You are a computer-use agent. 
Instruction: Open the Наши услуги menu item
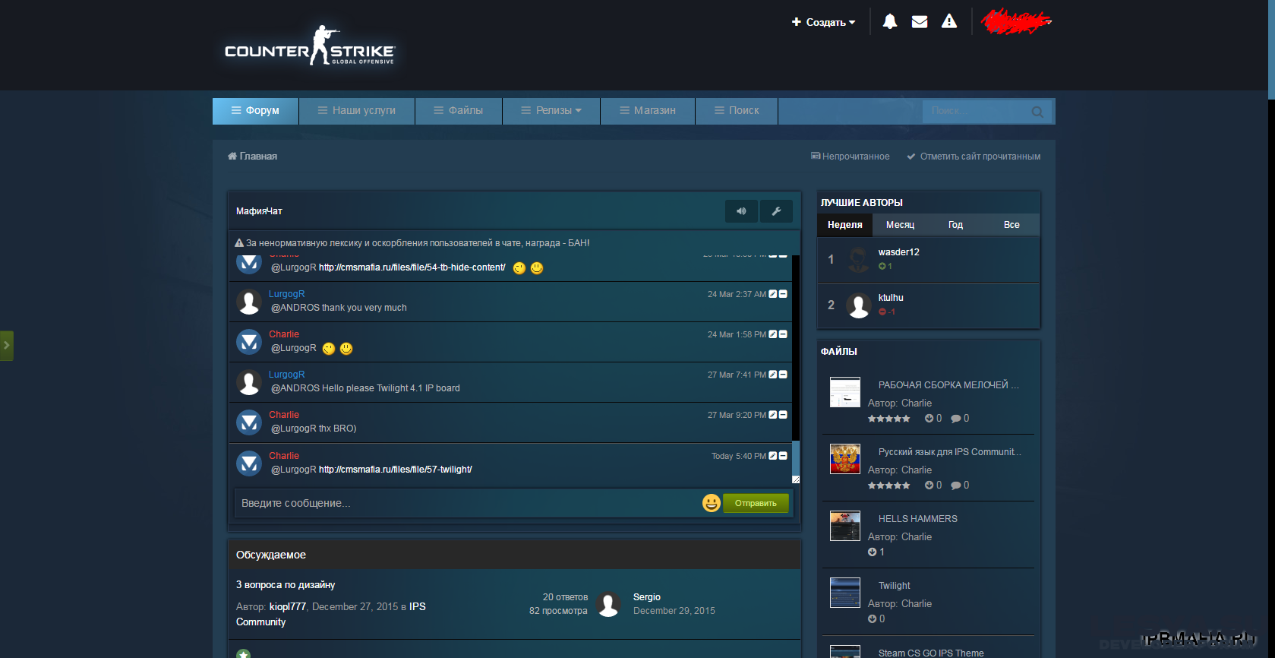(357, 111)
